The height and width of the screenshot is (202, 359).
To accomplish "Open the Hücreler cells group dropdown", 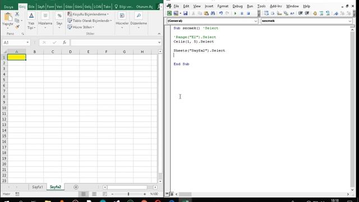I will [122, 21].
